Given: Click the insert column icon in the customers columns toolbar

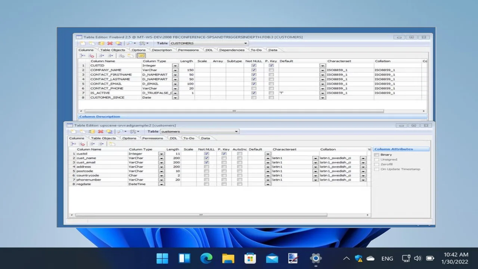Looking at the screenshot, I should pos(73,144).
